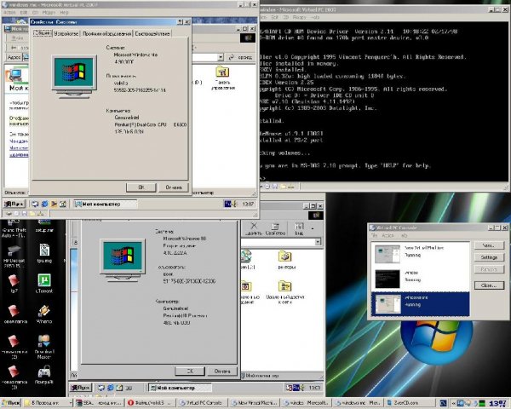Click My Computer taskbar button in Windows 98
The width and height of the screenshot is (511, 409).
click(x=180, y=388)
